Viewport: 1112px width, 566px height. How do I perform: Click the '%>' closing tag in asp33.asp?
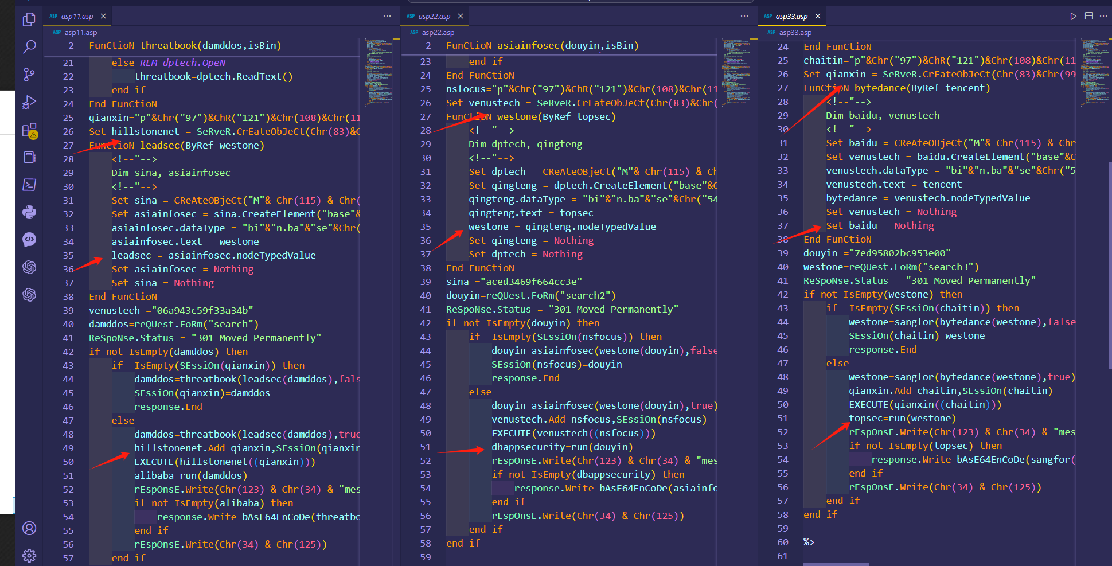809,542
